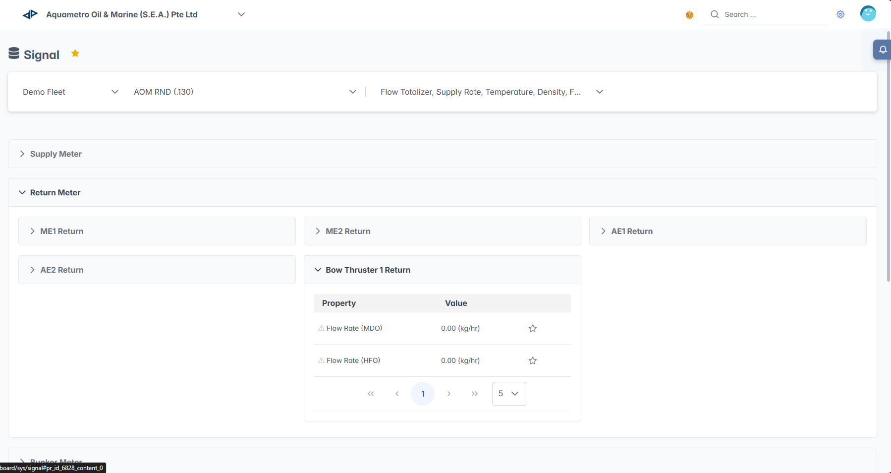Collapse the Return Meter section

pos(55,192)
